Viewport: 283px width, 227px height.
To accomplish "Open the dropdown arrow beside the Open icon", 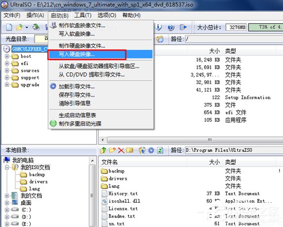I will [x=27, y=27].
